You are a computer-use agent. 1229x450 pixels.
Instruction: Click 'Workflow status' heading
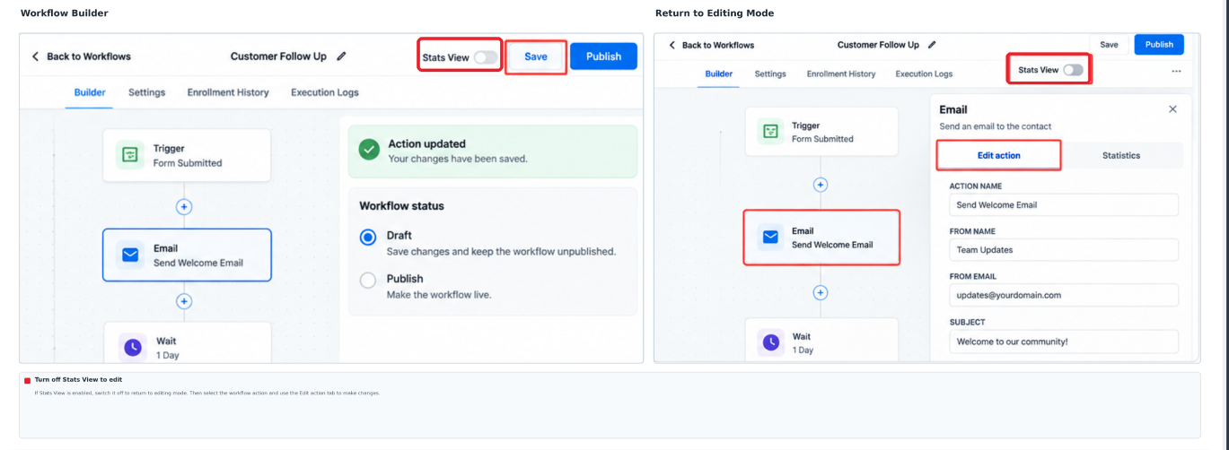click(401, 205)
